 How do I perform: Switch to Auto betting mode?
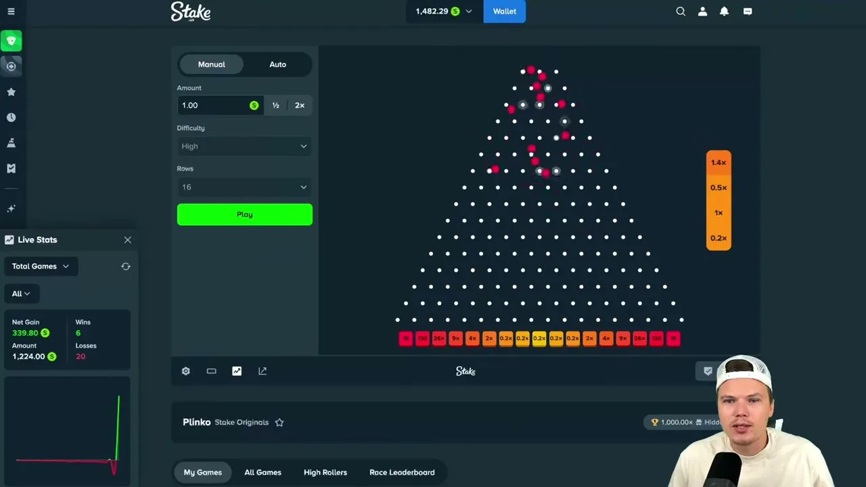[x=278, y=64]
